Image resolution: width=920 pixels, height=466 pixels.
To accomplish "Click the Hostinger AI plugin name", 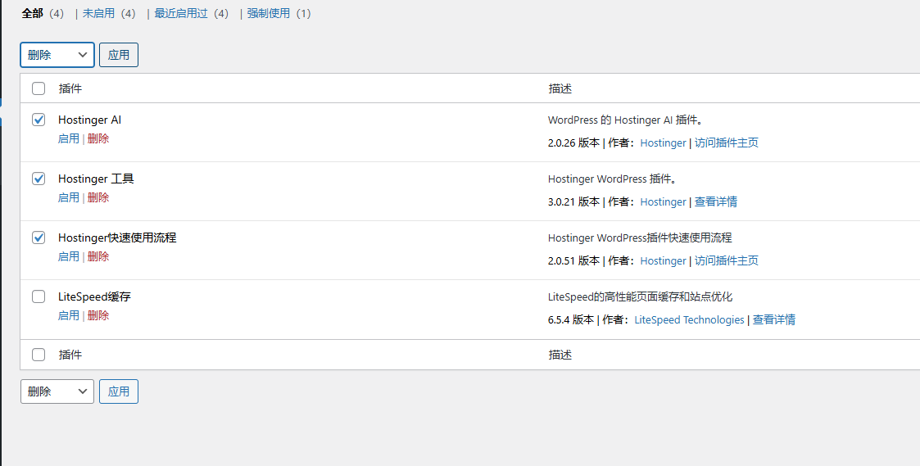I will pyautogui.click(x=90, y=120).
